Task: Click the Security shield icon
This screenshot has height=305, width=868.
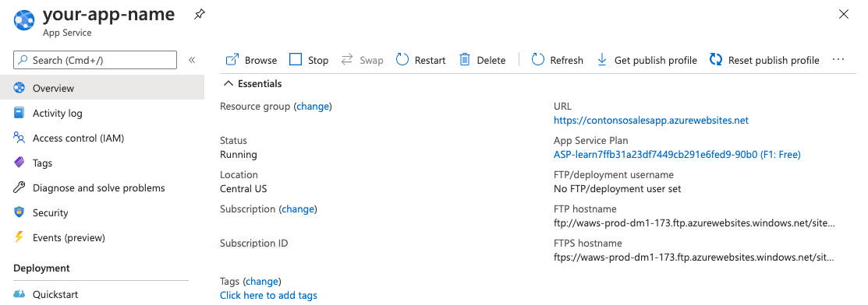Action: [x=19, y=212]
